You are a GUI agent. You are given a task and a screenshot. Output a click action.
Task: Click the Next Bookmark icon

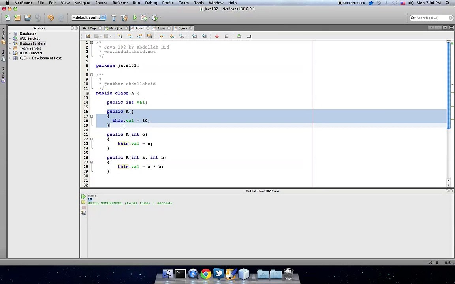click(x=172, y=36)
